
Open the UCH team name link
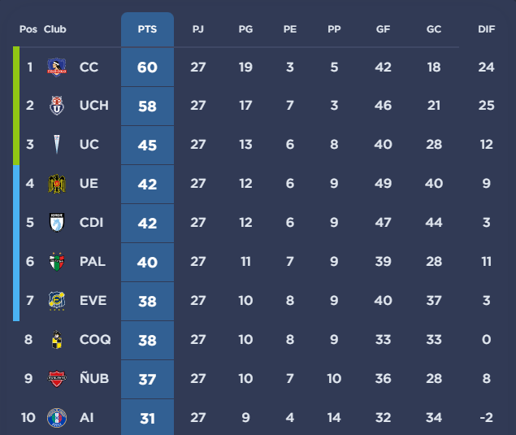[94, 106]
